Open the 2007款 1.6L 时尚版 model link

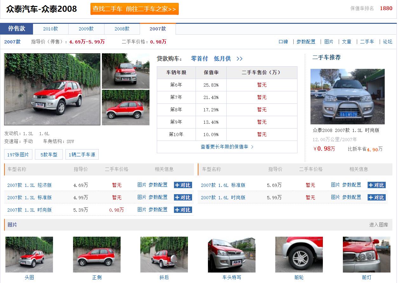pos(223,197)
